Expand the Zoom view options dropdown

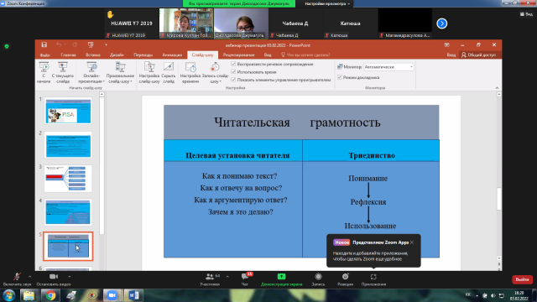(x=327, y=3)
